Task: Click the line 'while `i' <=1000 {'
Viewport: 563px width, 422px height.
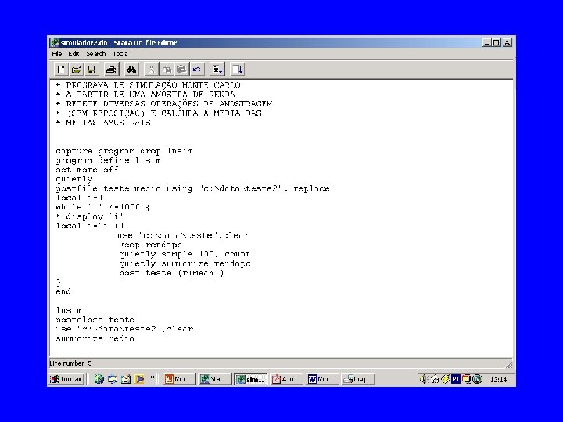Action: tap(102, 207)
